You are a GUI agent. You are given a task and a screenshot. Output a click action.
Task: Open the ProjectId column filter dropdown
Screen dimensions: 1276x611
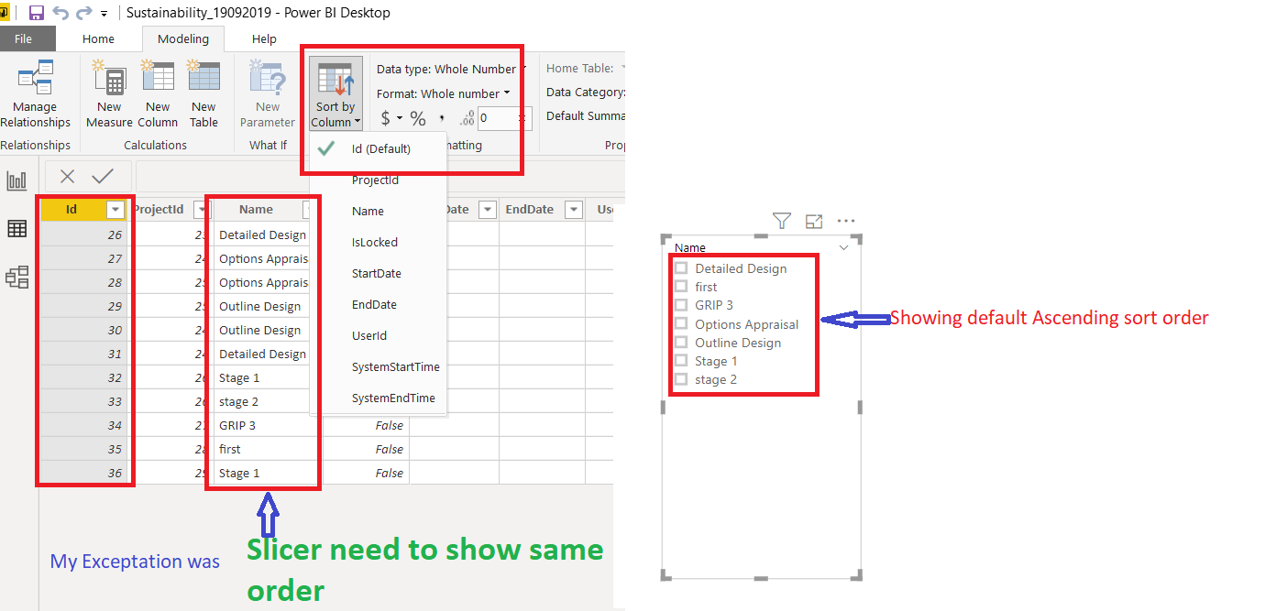coord(202,210)
